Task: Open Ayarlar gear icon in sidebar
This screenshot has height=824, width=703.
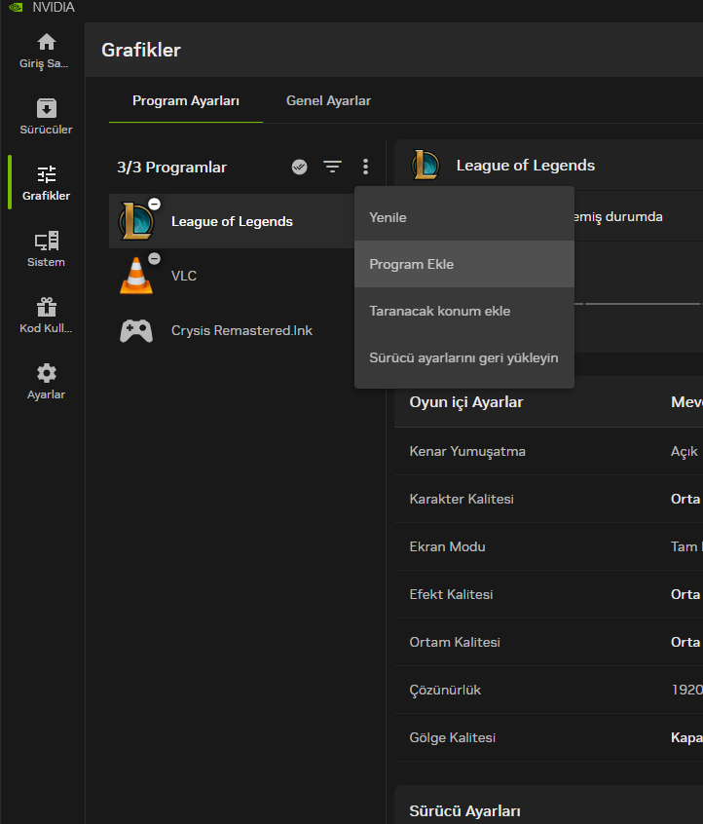Action: coord(46,374)
